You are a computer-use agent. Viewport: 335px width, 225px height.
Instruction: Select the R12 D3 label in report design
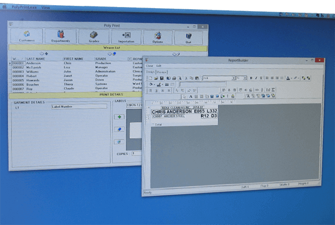click(209, 116)
